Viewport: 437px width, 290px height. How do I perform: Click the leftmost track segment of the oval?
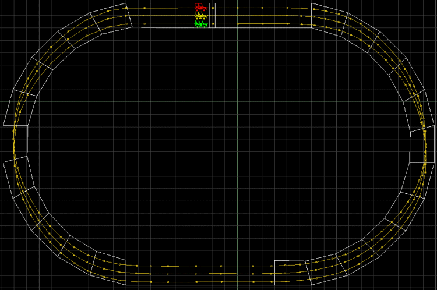(x=15, y=142)
